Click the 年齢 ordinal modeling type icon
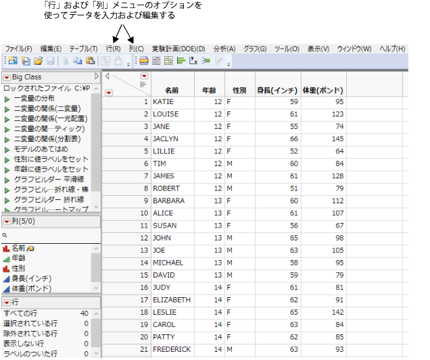Image resolution: width=430 pixels, height=360 pixels. 7,258
